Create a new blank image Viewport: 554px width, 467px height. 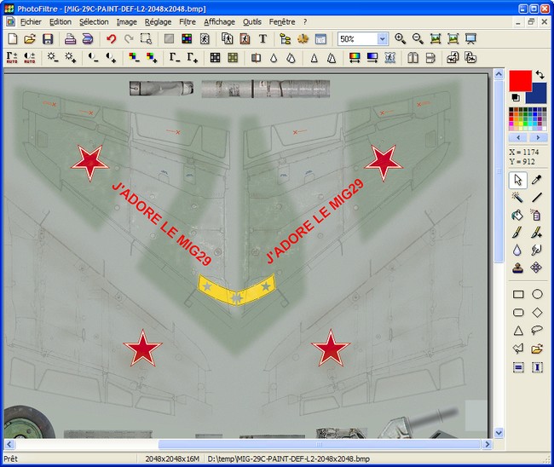(x=13, y=39)
